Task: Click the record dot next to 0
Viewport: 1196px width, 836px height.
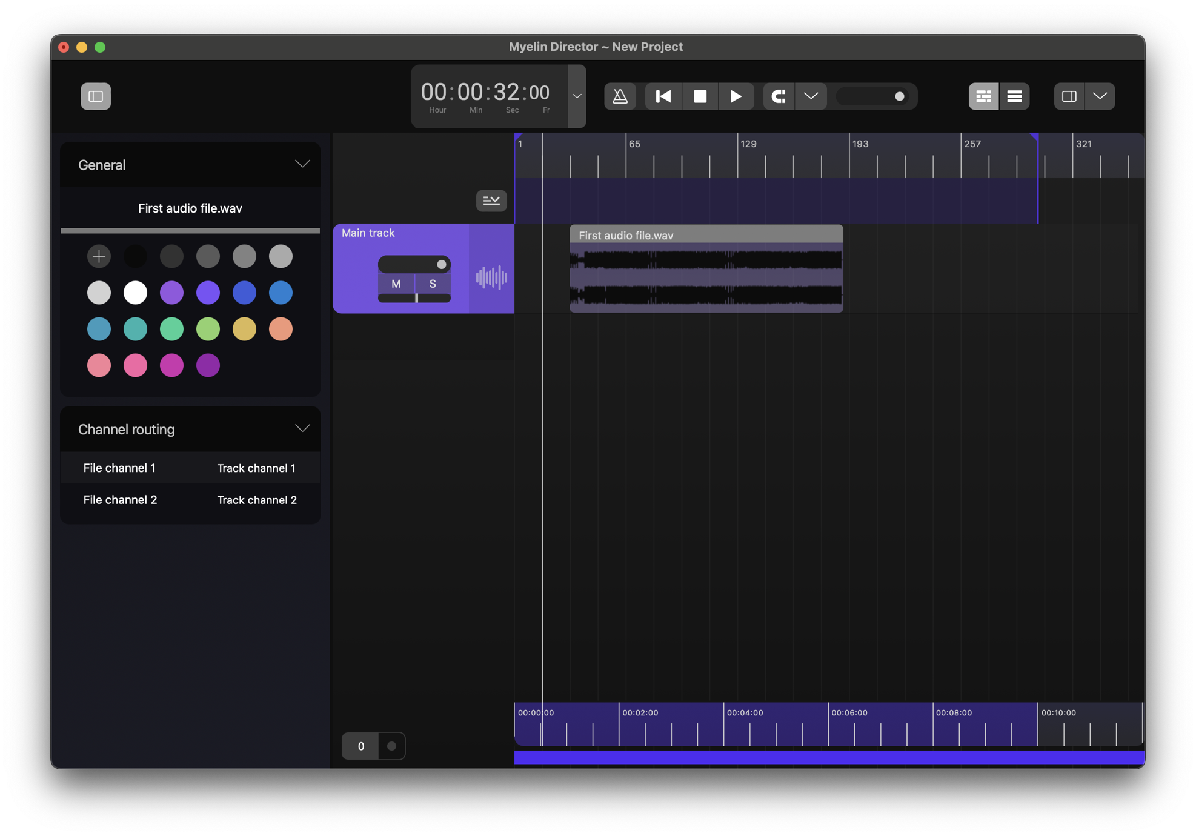Action: [x=391, y=746]
